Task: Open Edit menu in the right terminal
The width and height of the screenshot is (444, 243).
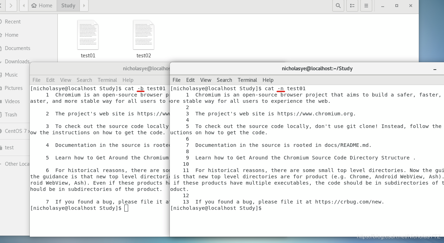Action: click(190, 80)
